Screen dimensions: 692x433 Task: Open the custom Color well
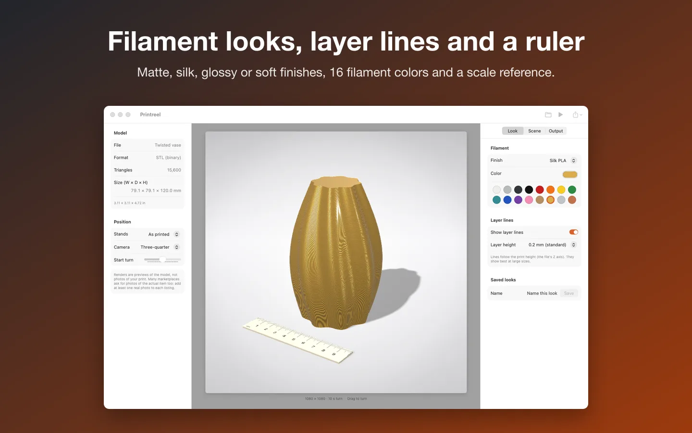570,174
